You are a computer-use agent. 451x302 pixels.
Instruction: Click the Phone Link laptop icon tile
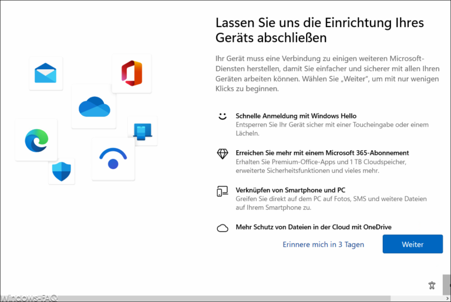[142, 131]
